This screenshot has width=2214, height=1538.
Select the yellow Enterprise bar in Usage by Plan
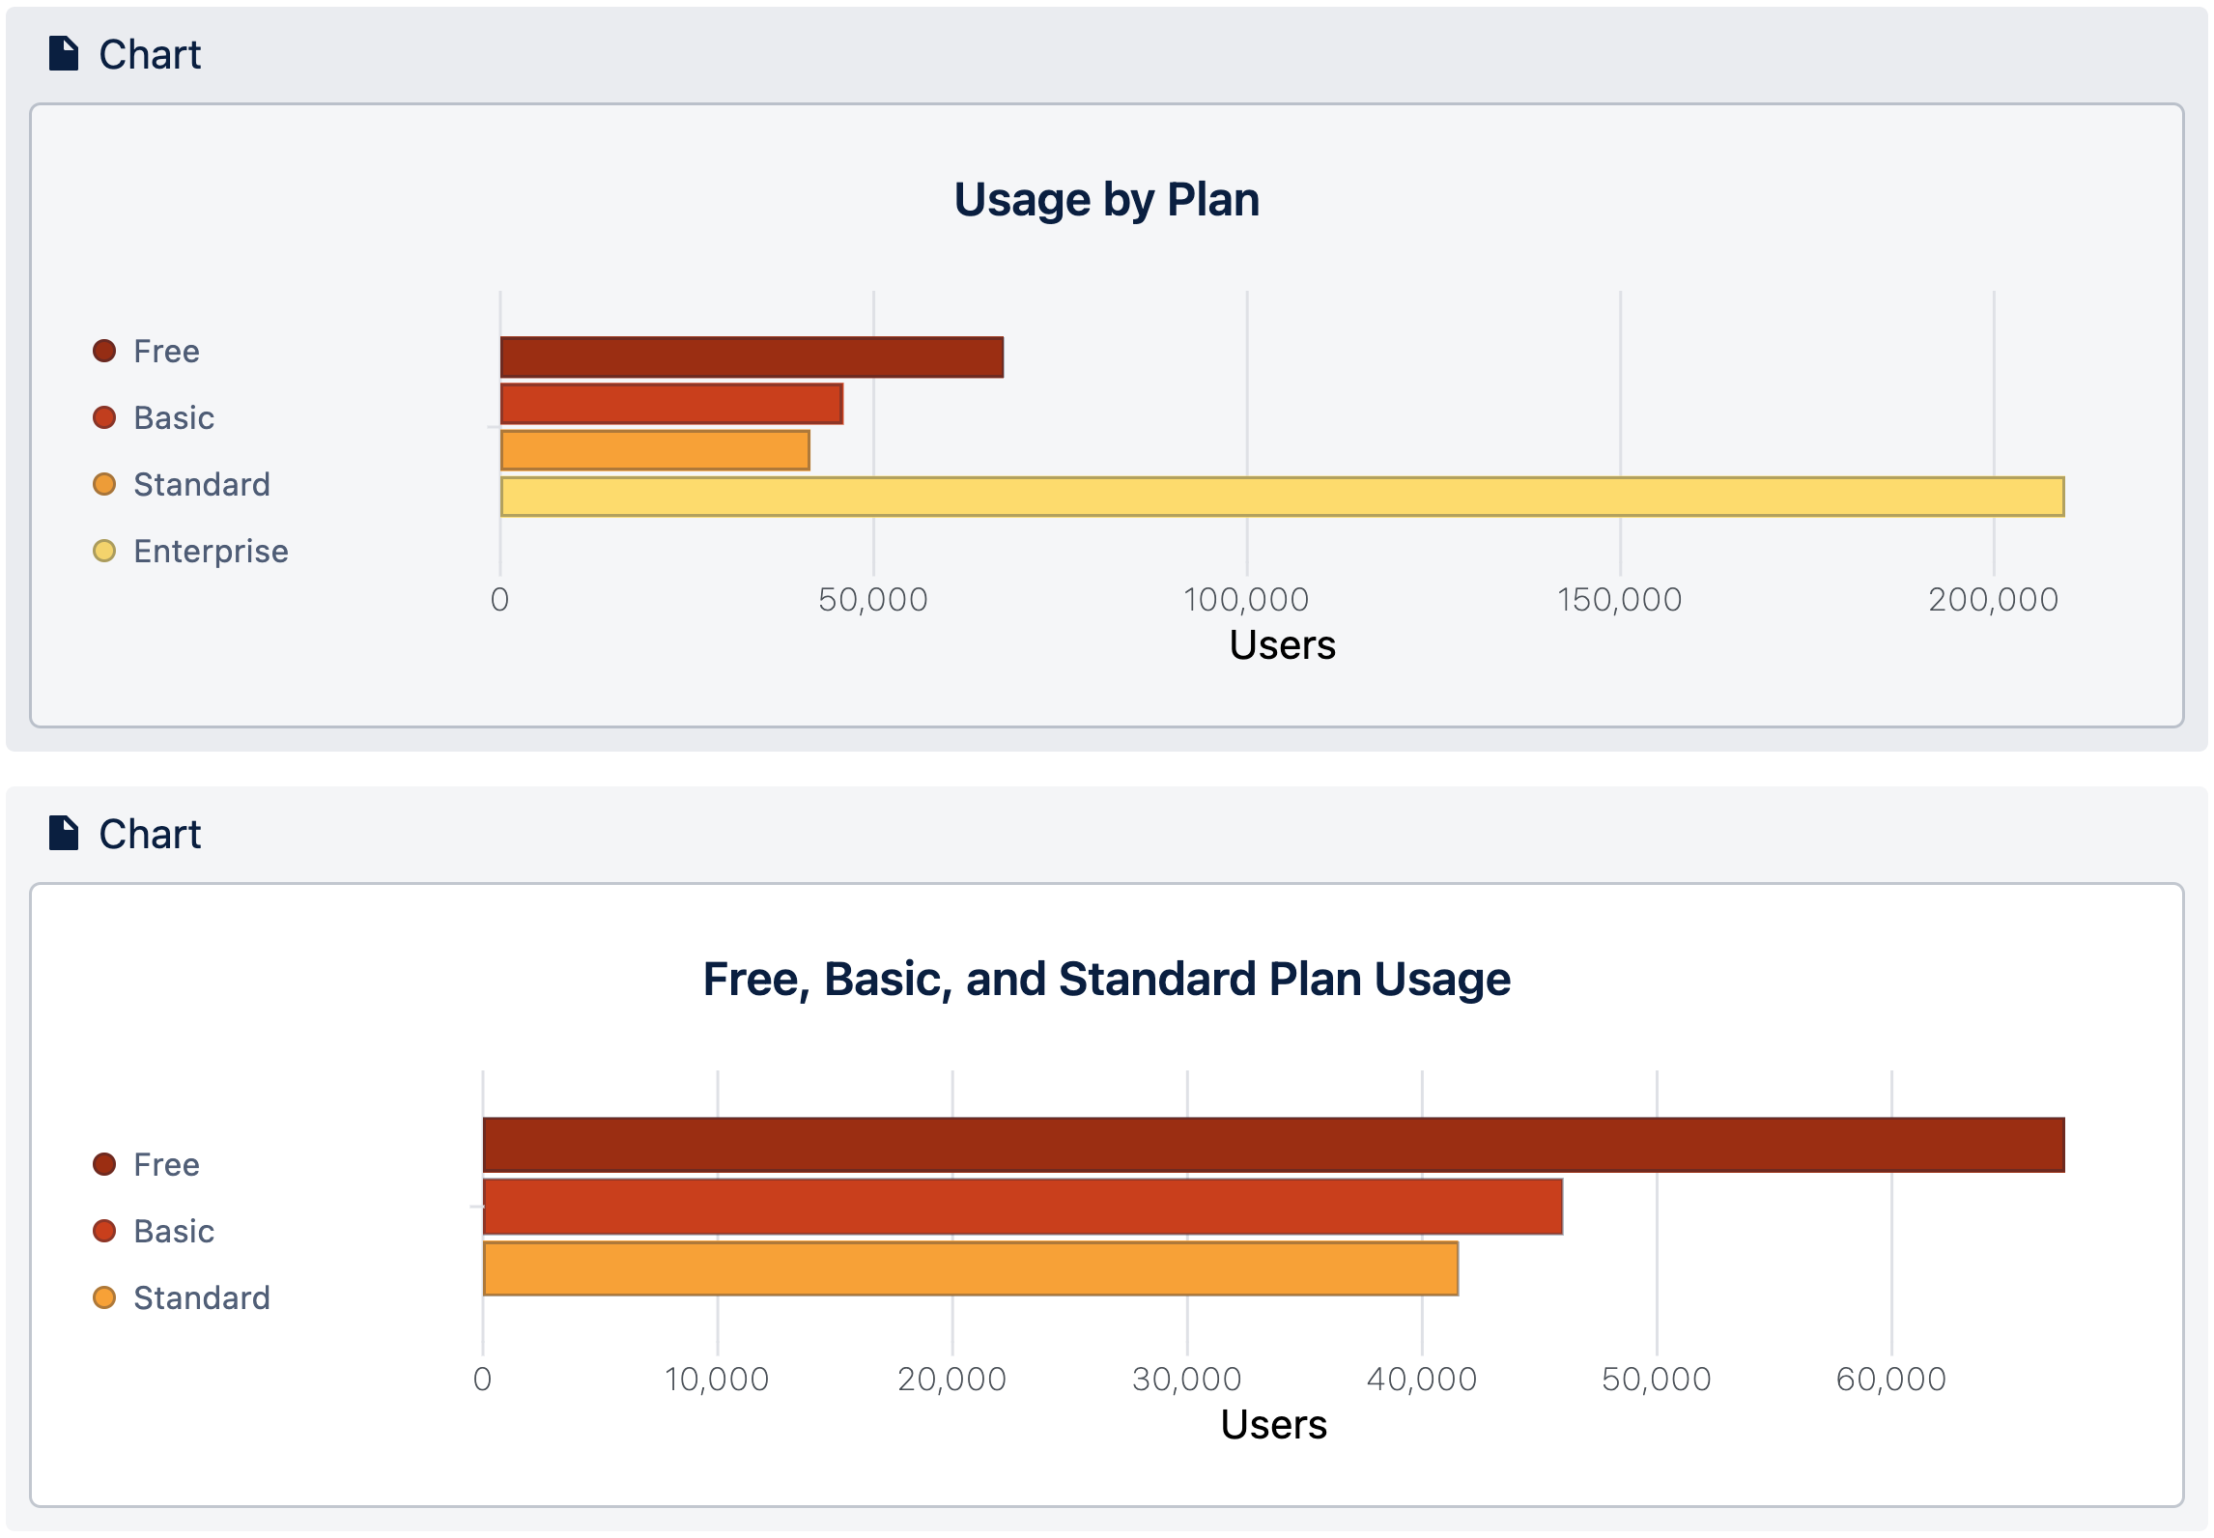(x=1282, y=497)
